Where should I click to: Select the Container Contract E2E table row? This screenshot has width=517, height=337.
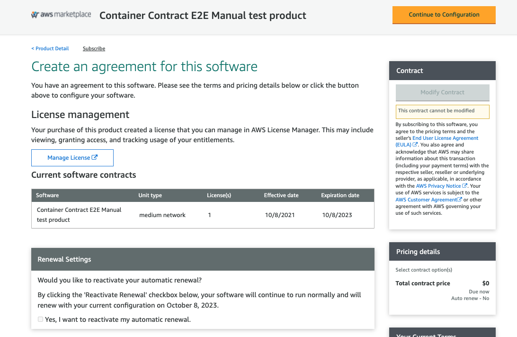point(203,215)
